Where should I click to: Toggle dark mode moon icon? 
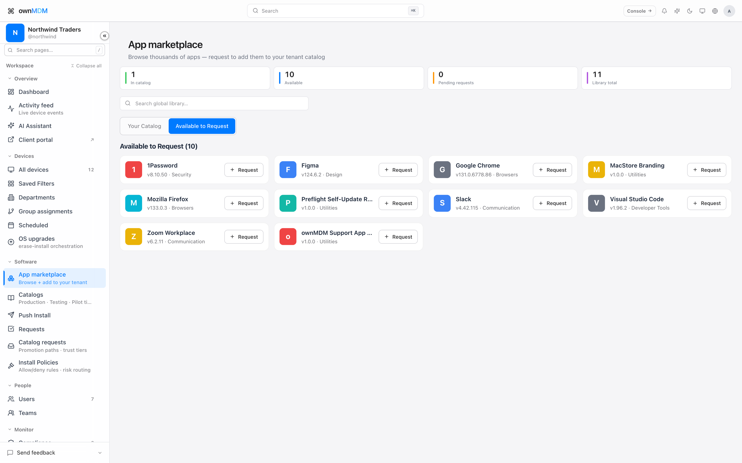click(690, 11)
